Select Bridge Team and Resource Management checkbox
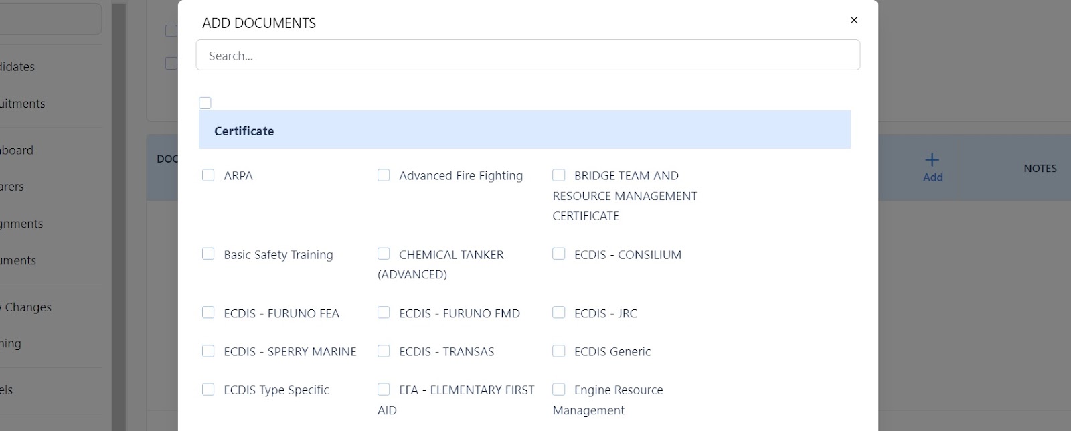 pyautogui.click(x=559, y=175)
